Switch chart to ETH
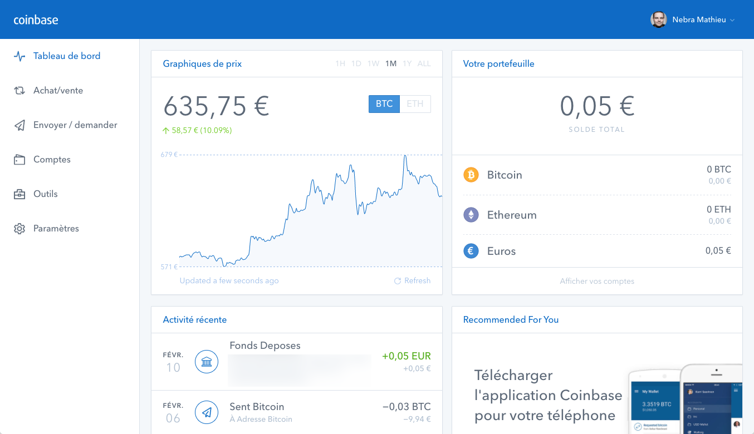Image resolution: width=754 pixels, height=434 pixels. [415, 104]
